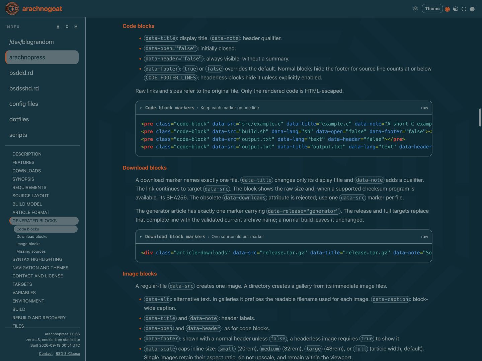Collapse the Download block markers block

coord(141,237)
